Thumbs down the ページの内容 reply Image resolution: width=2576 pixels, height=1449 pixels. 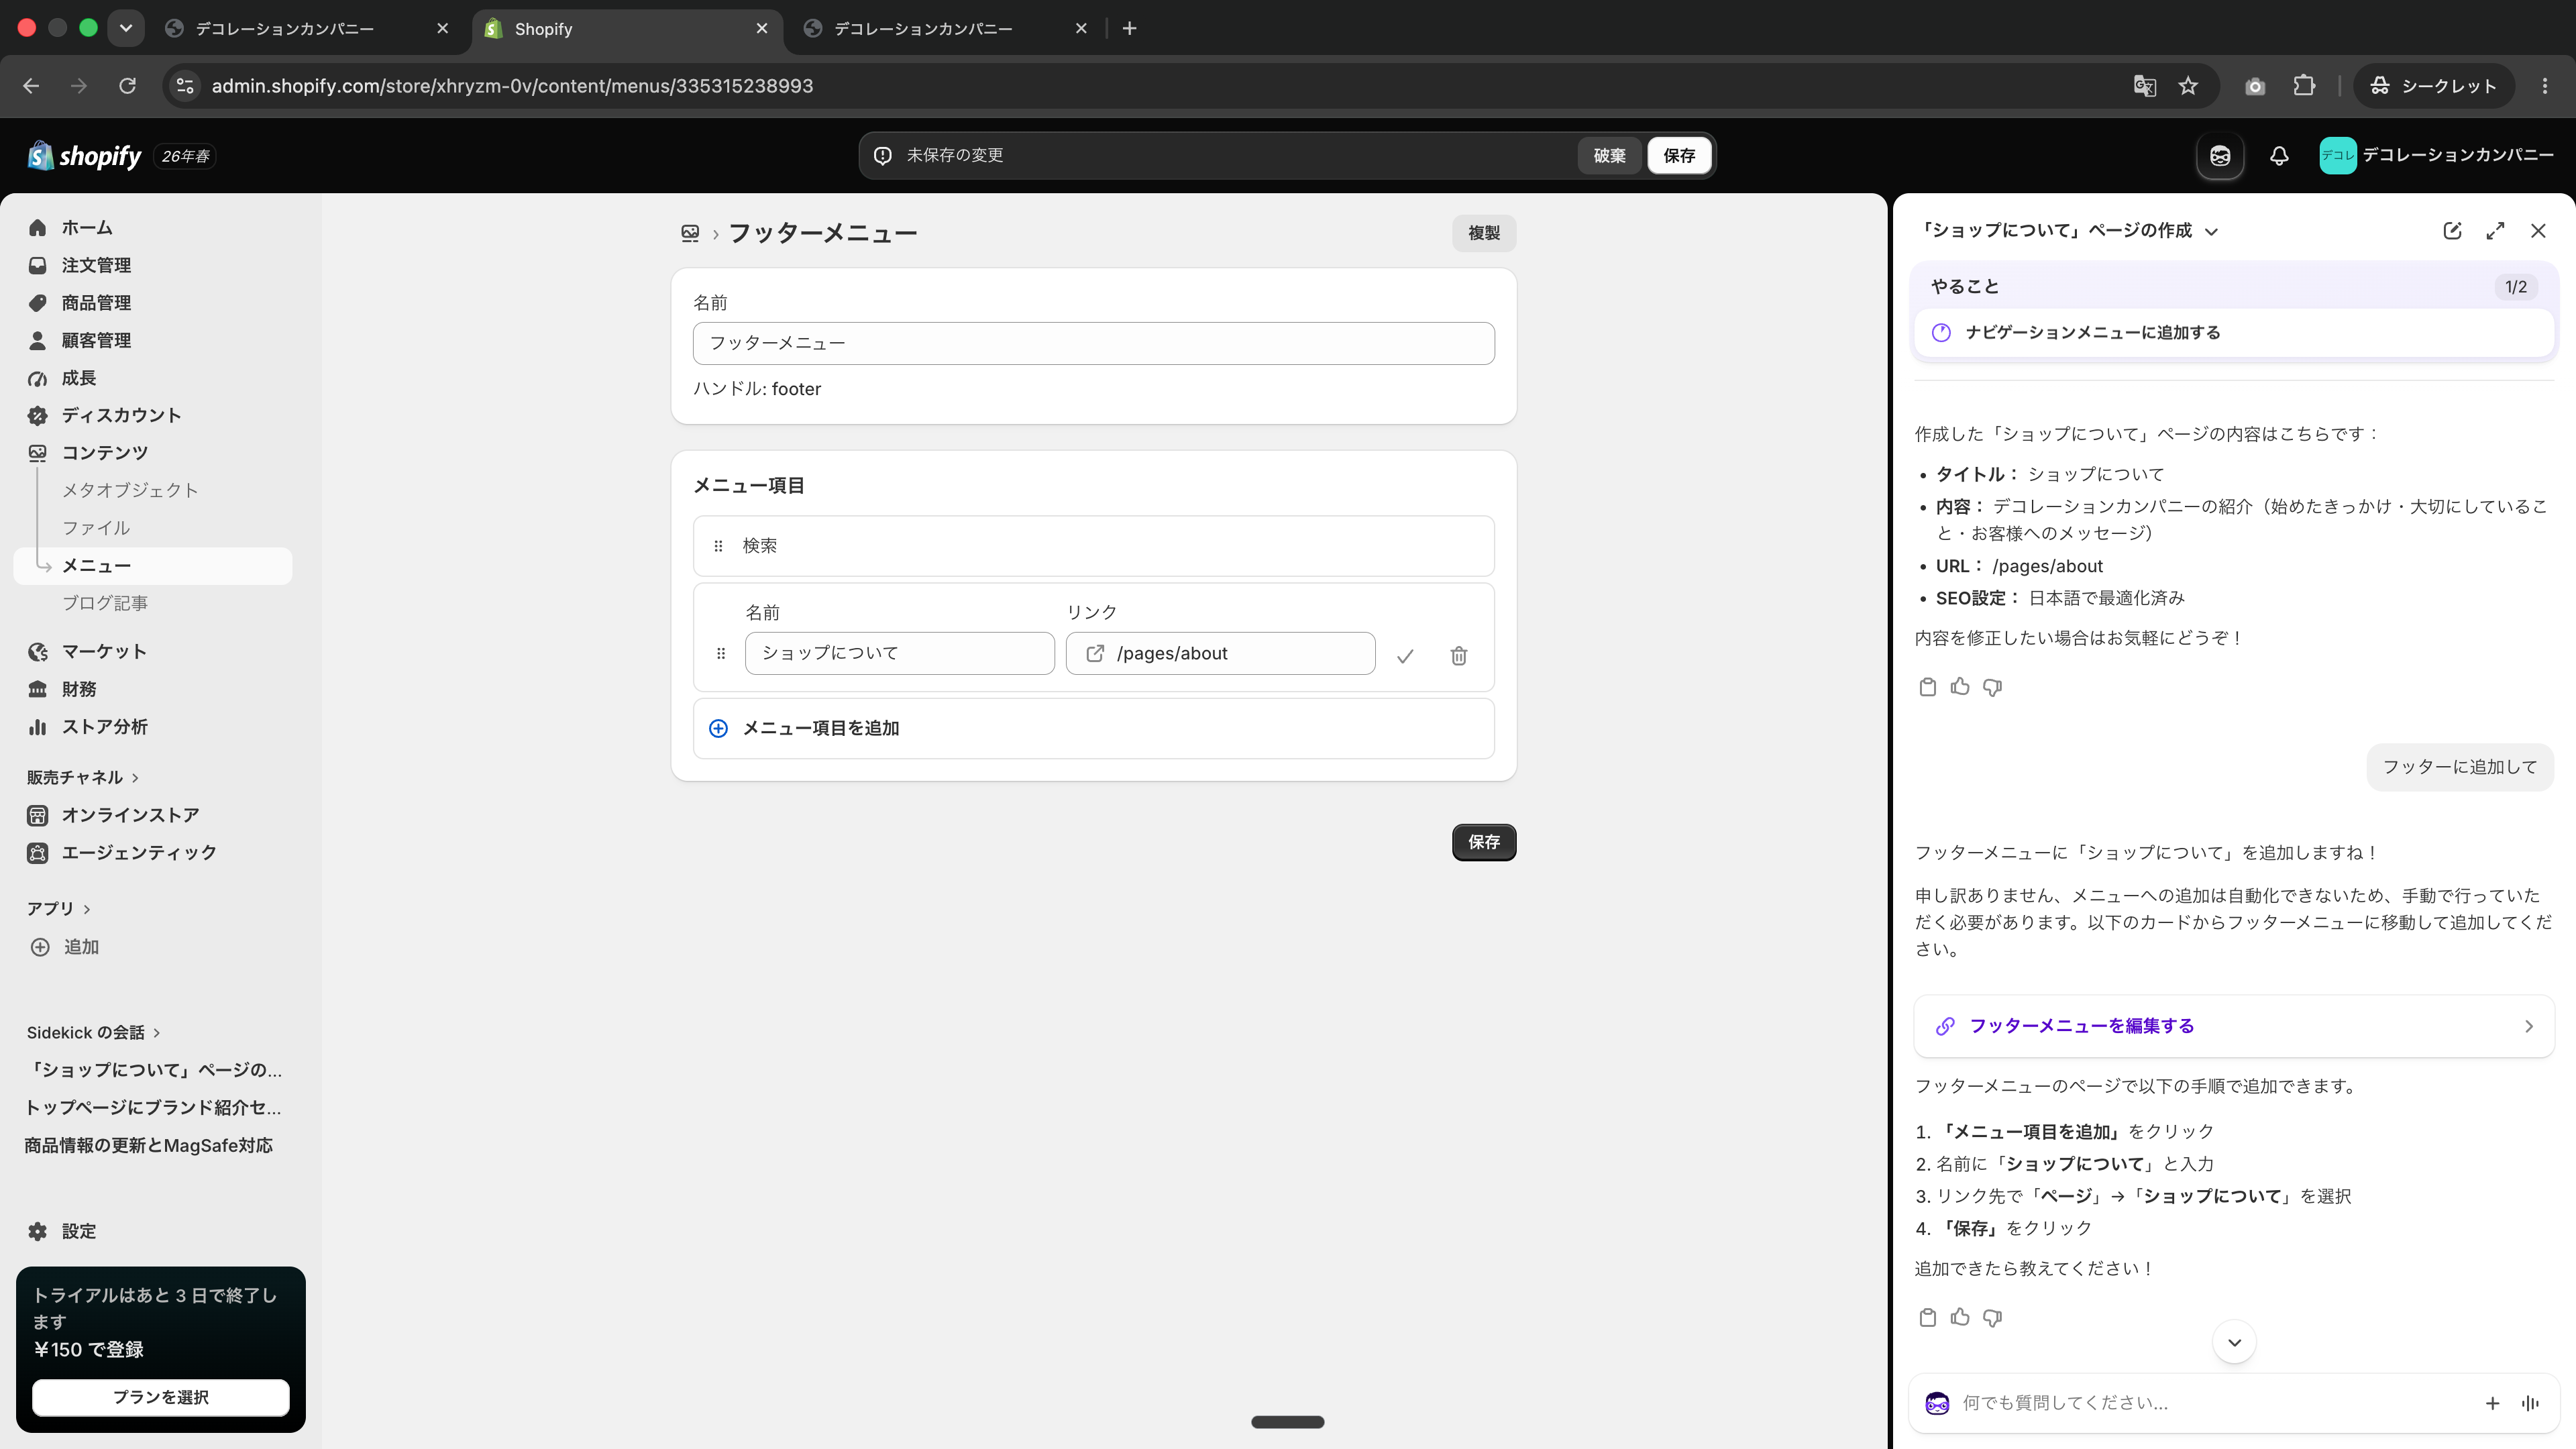[x=1992, y=687]
